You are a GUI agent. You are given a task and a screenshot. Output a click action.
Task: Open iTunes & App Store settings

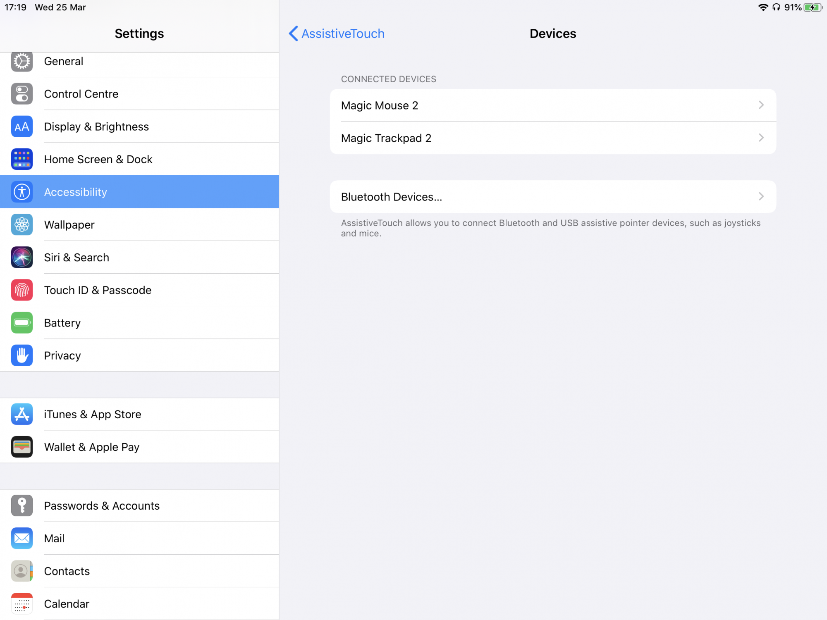pos(139,414)
